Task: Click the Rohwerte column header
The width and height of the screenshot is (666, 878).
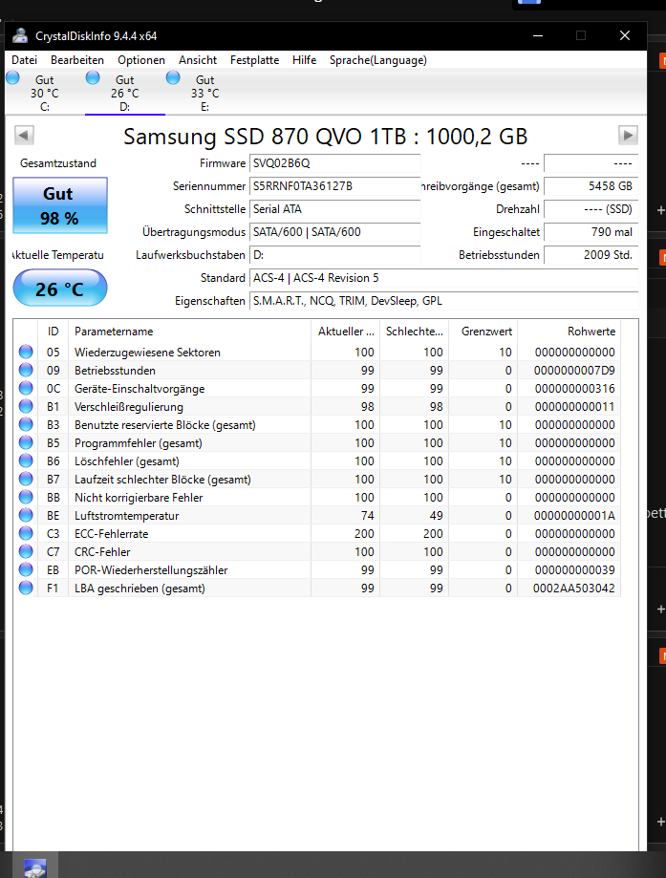Action: [569, 332]
